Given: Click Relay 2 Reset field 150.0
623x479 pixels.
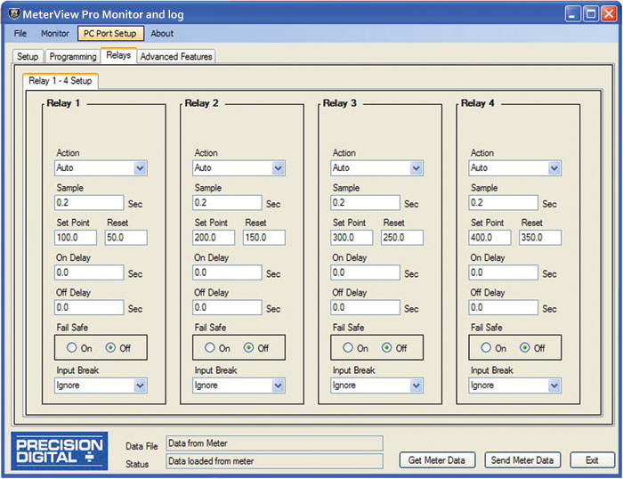Looking at the screenshot, I should tap(264, 238).
